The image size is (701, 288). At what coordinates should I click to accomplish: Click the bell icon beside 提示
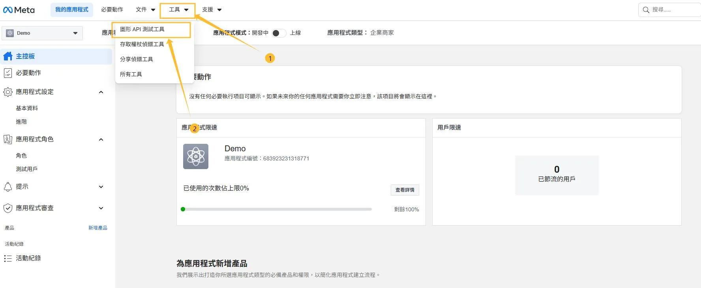coord(8,187)
